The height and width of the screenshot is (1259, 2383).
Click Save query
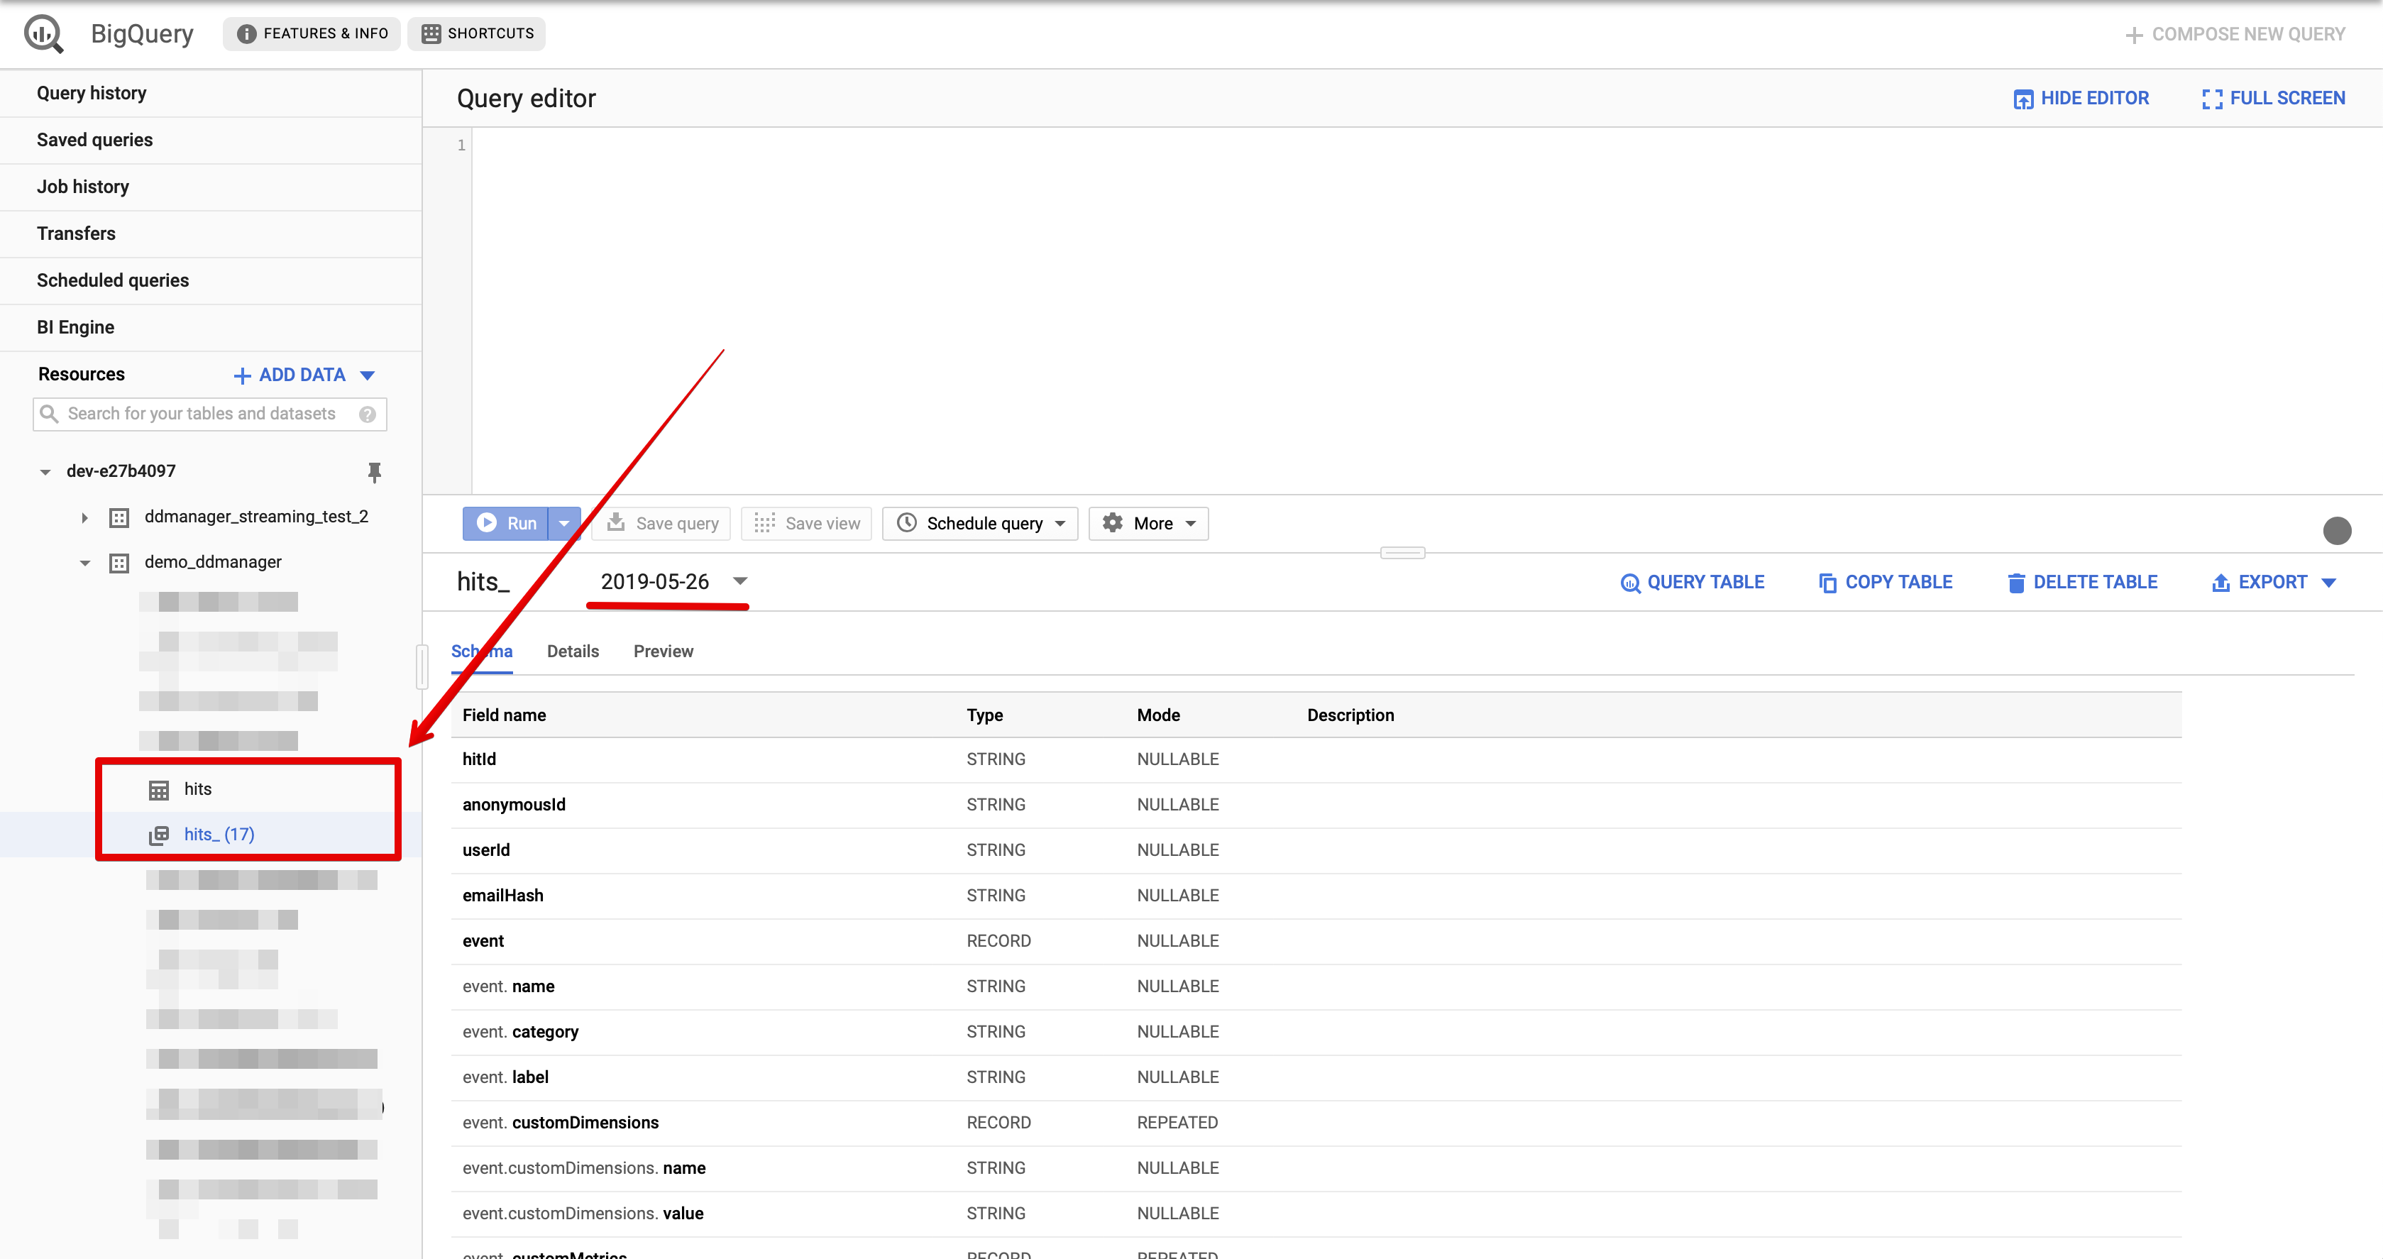(661, 524)
